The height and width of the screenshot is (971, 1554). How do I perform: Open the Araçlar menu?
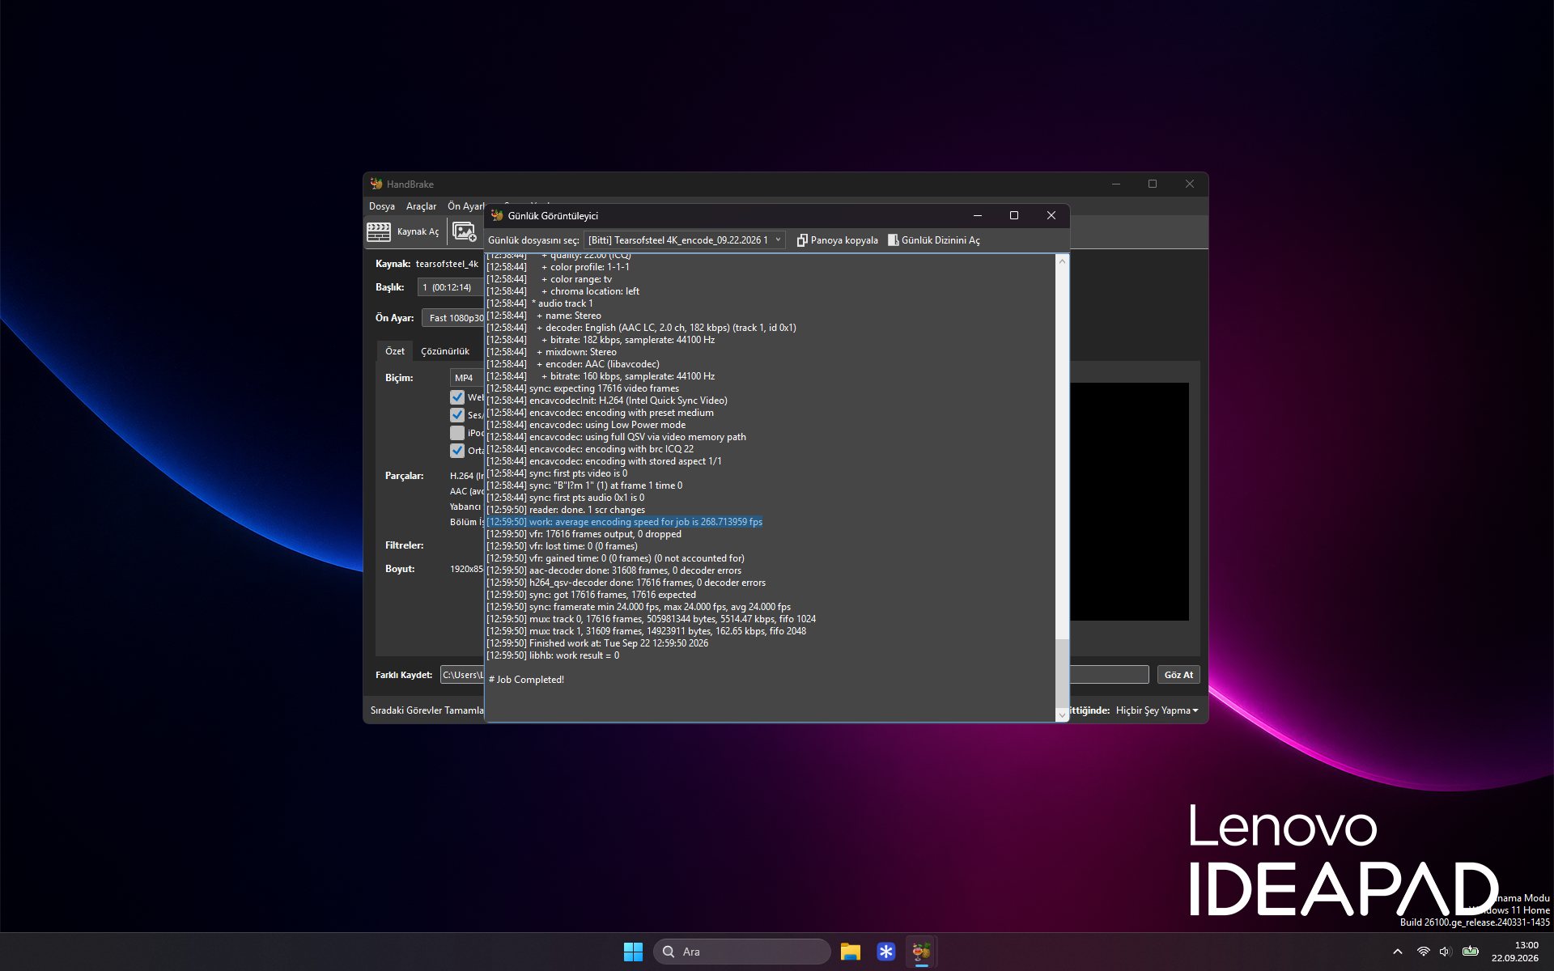point(421,206)
